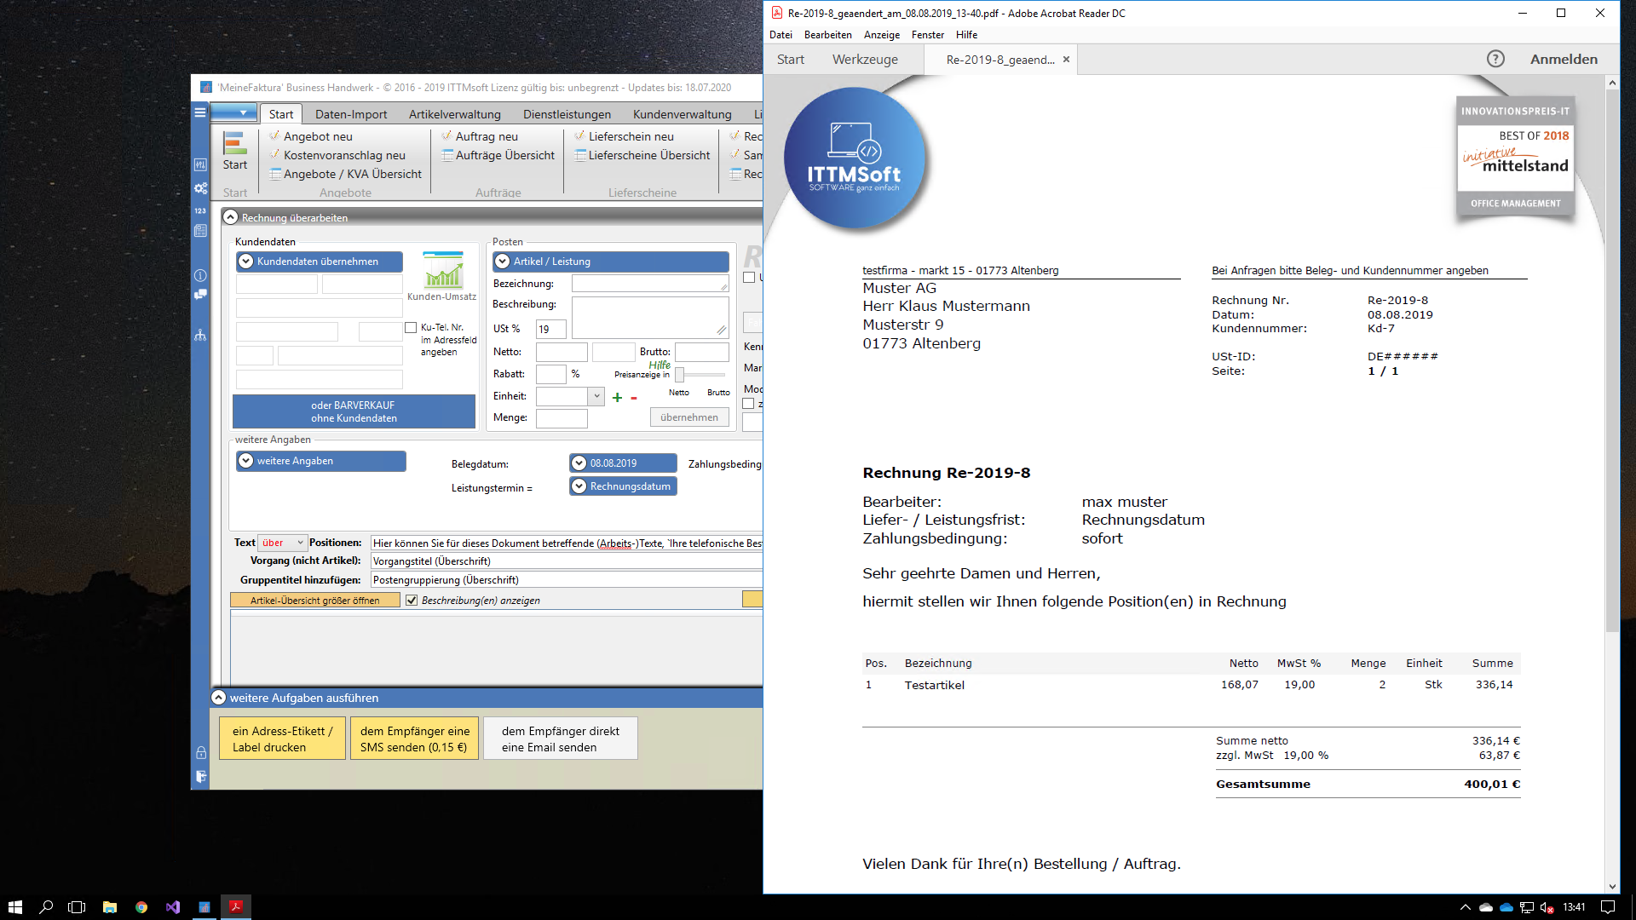The width and height of the screenshot is (1636, 920).
Task: Click the Bezeichnung input field
Action: click(x=650, y=284)
